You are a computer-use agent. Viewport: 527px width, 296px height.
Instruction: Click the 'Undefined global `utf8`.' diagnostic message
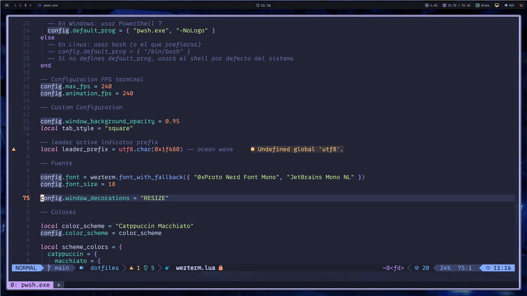click(297, 149)
